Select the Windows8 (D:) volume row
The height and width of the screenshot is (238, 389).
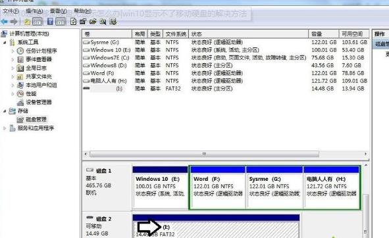click(225, 65)
